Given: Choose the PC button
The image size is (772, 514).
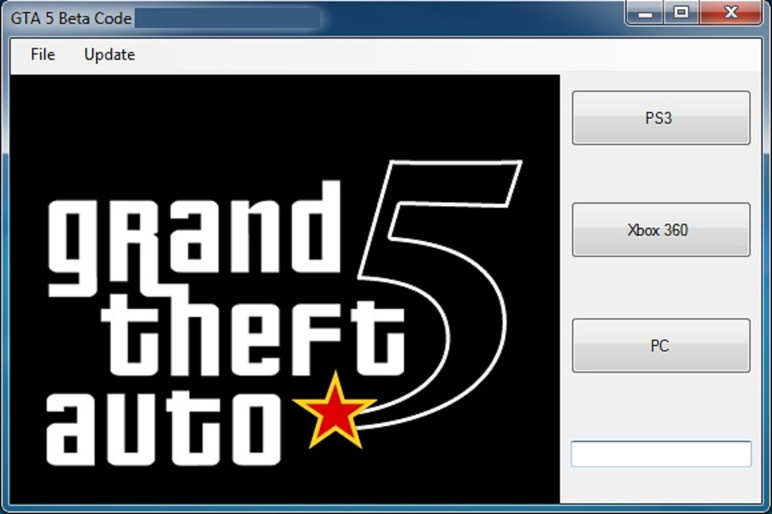Looking at the screenshot, I should tap(661, 346).
